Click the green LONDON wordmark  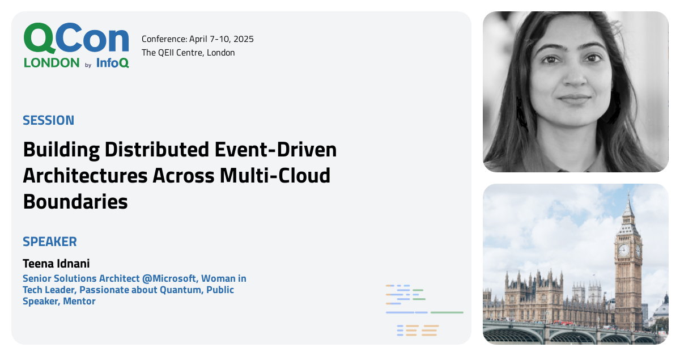coord(52,63)
